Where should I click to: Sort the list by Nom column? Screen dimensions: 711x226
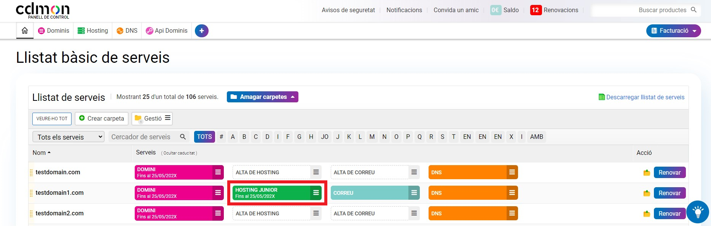41,153
